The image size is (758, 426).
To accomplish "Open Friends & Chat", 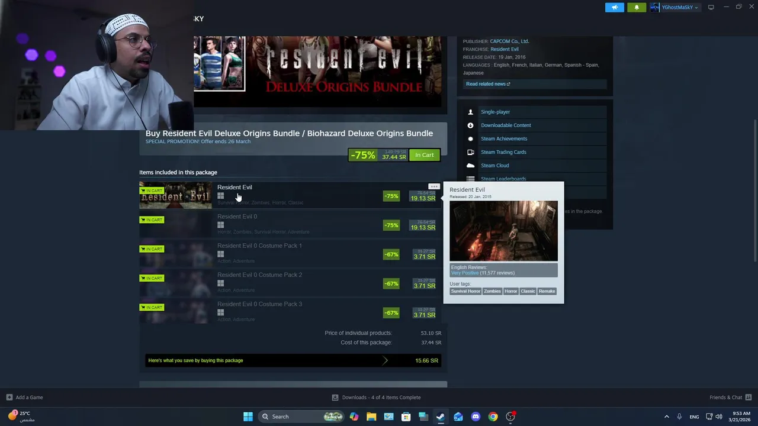I will (x=730, y=398).
